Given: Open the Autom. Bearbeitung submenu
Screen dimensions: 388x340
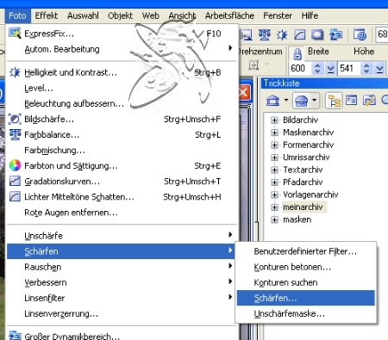Looking at the screenshot, I should click(122, 49).
